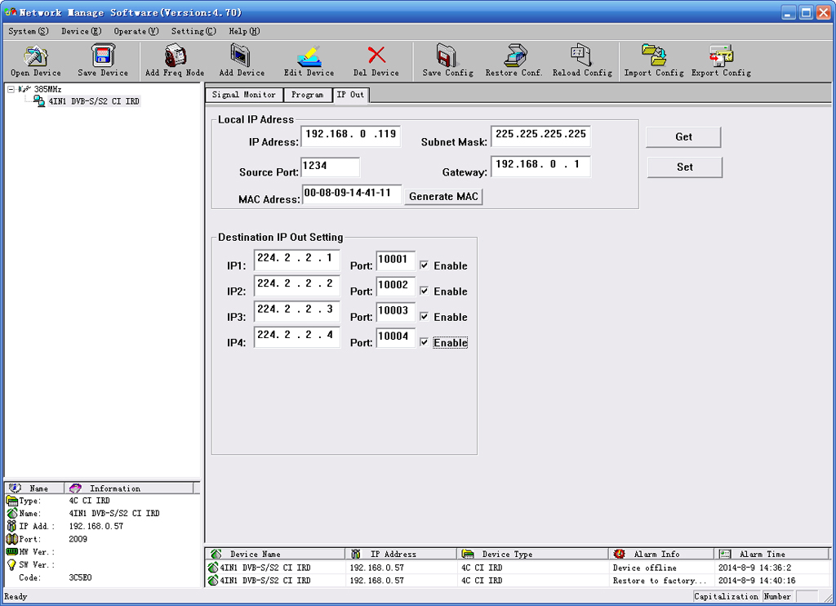Click the Import Config toolbar icon
The width and height of the screenshot is (836, 606).
tap(654, 56)
